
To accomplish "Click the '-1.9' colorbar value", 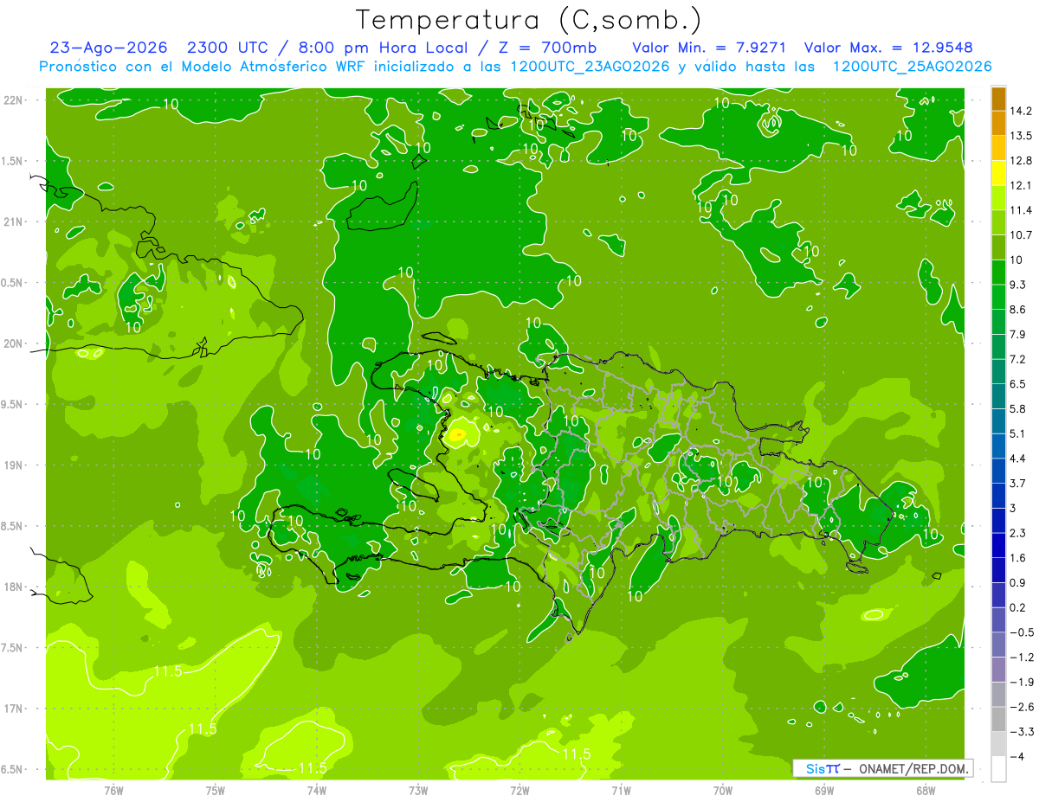I will (1022, 683).
